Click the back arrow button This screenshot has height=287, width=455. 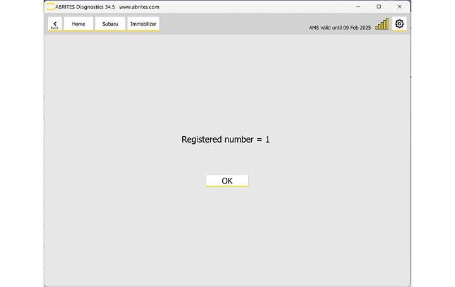pyautogui.click(x=55, y=23)
